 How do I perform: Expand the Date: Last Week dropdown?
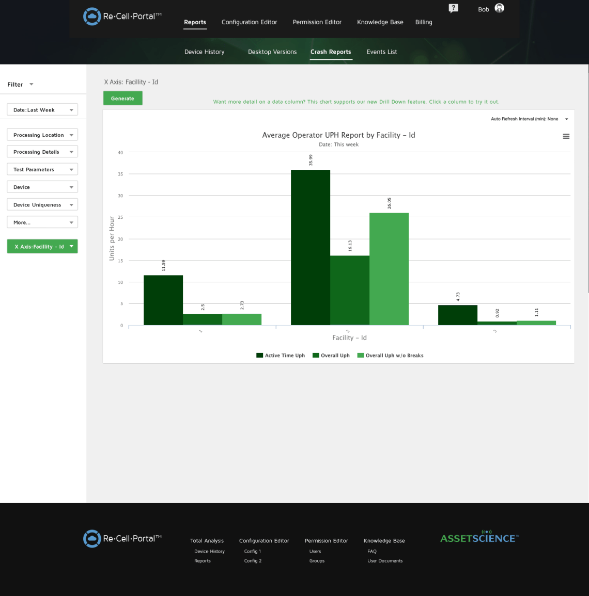click(42, 110)
